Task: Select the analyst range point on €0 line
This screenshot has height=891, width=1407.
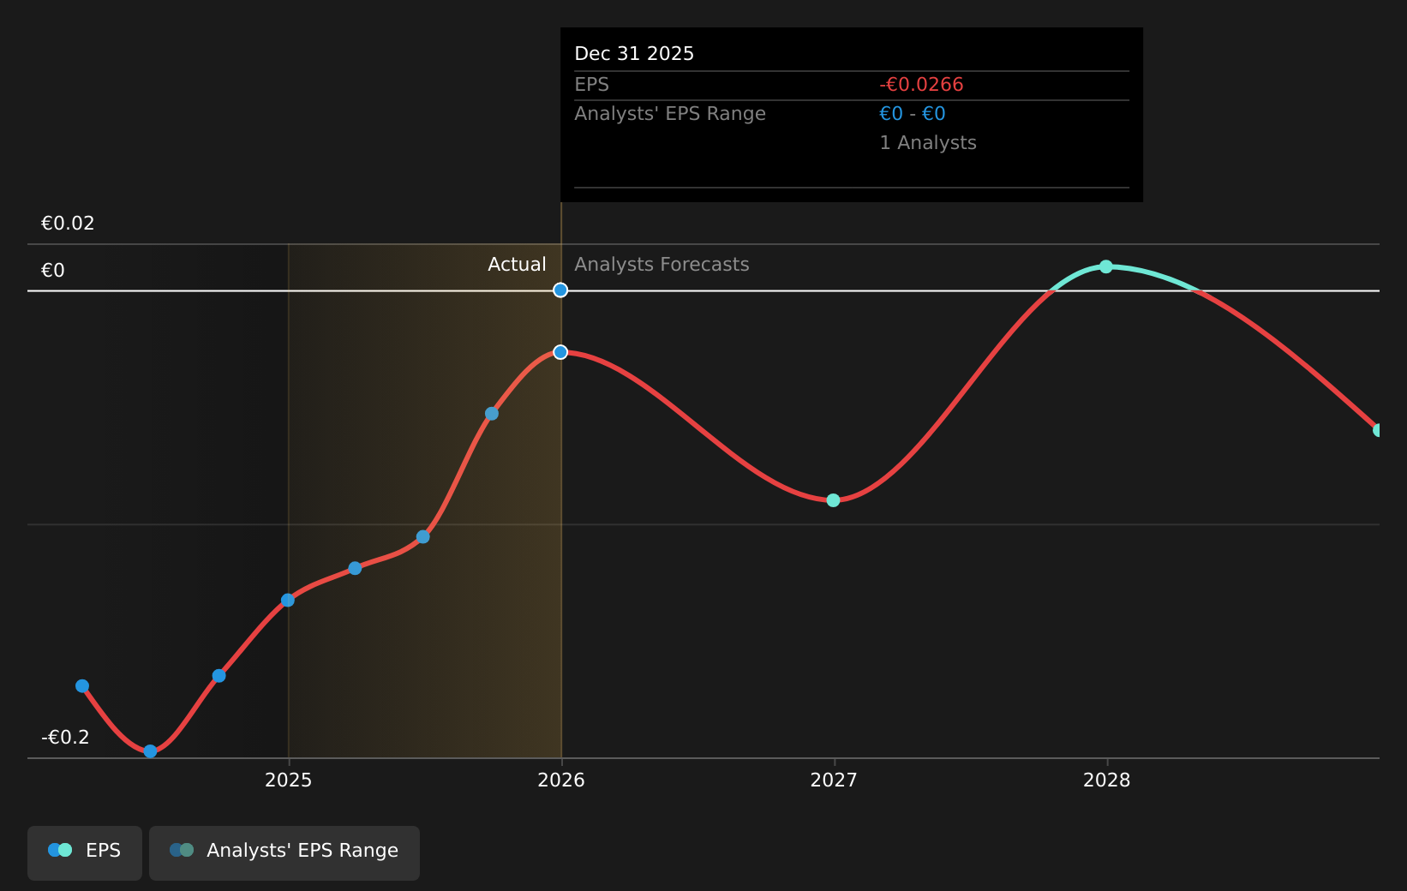Action: (560, 290)
